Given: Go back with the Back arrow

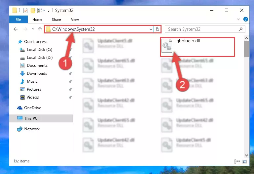Looking at the screenshot, I should [16, 29].
